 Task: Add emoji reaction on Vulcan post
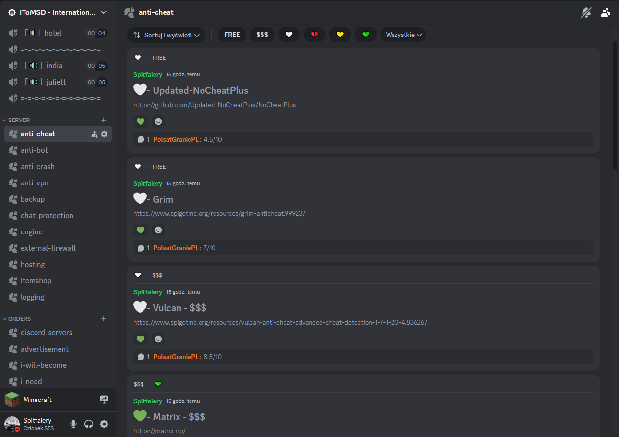pyautogui.click(x=158, y=339)
